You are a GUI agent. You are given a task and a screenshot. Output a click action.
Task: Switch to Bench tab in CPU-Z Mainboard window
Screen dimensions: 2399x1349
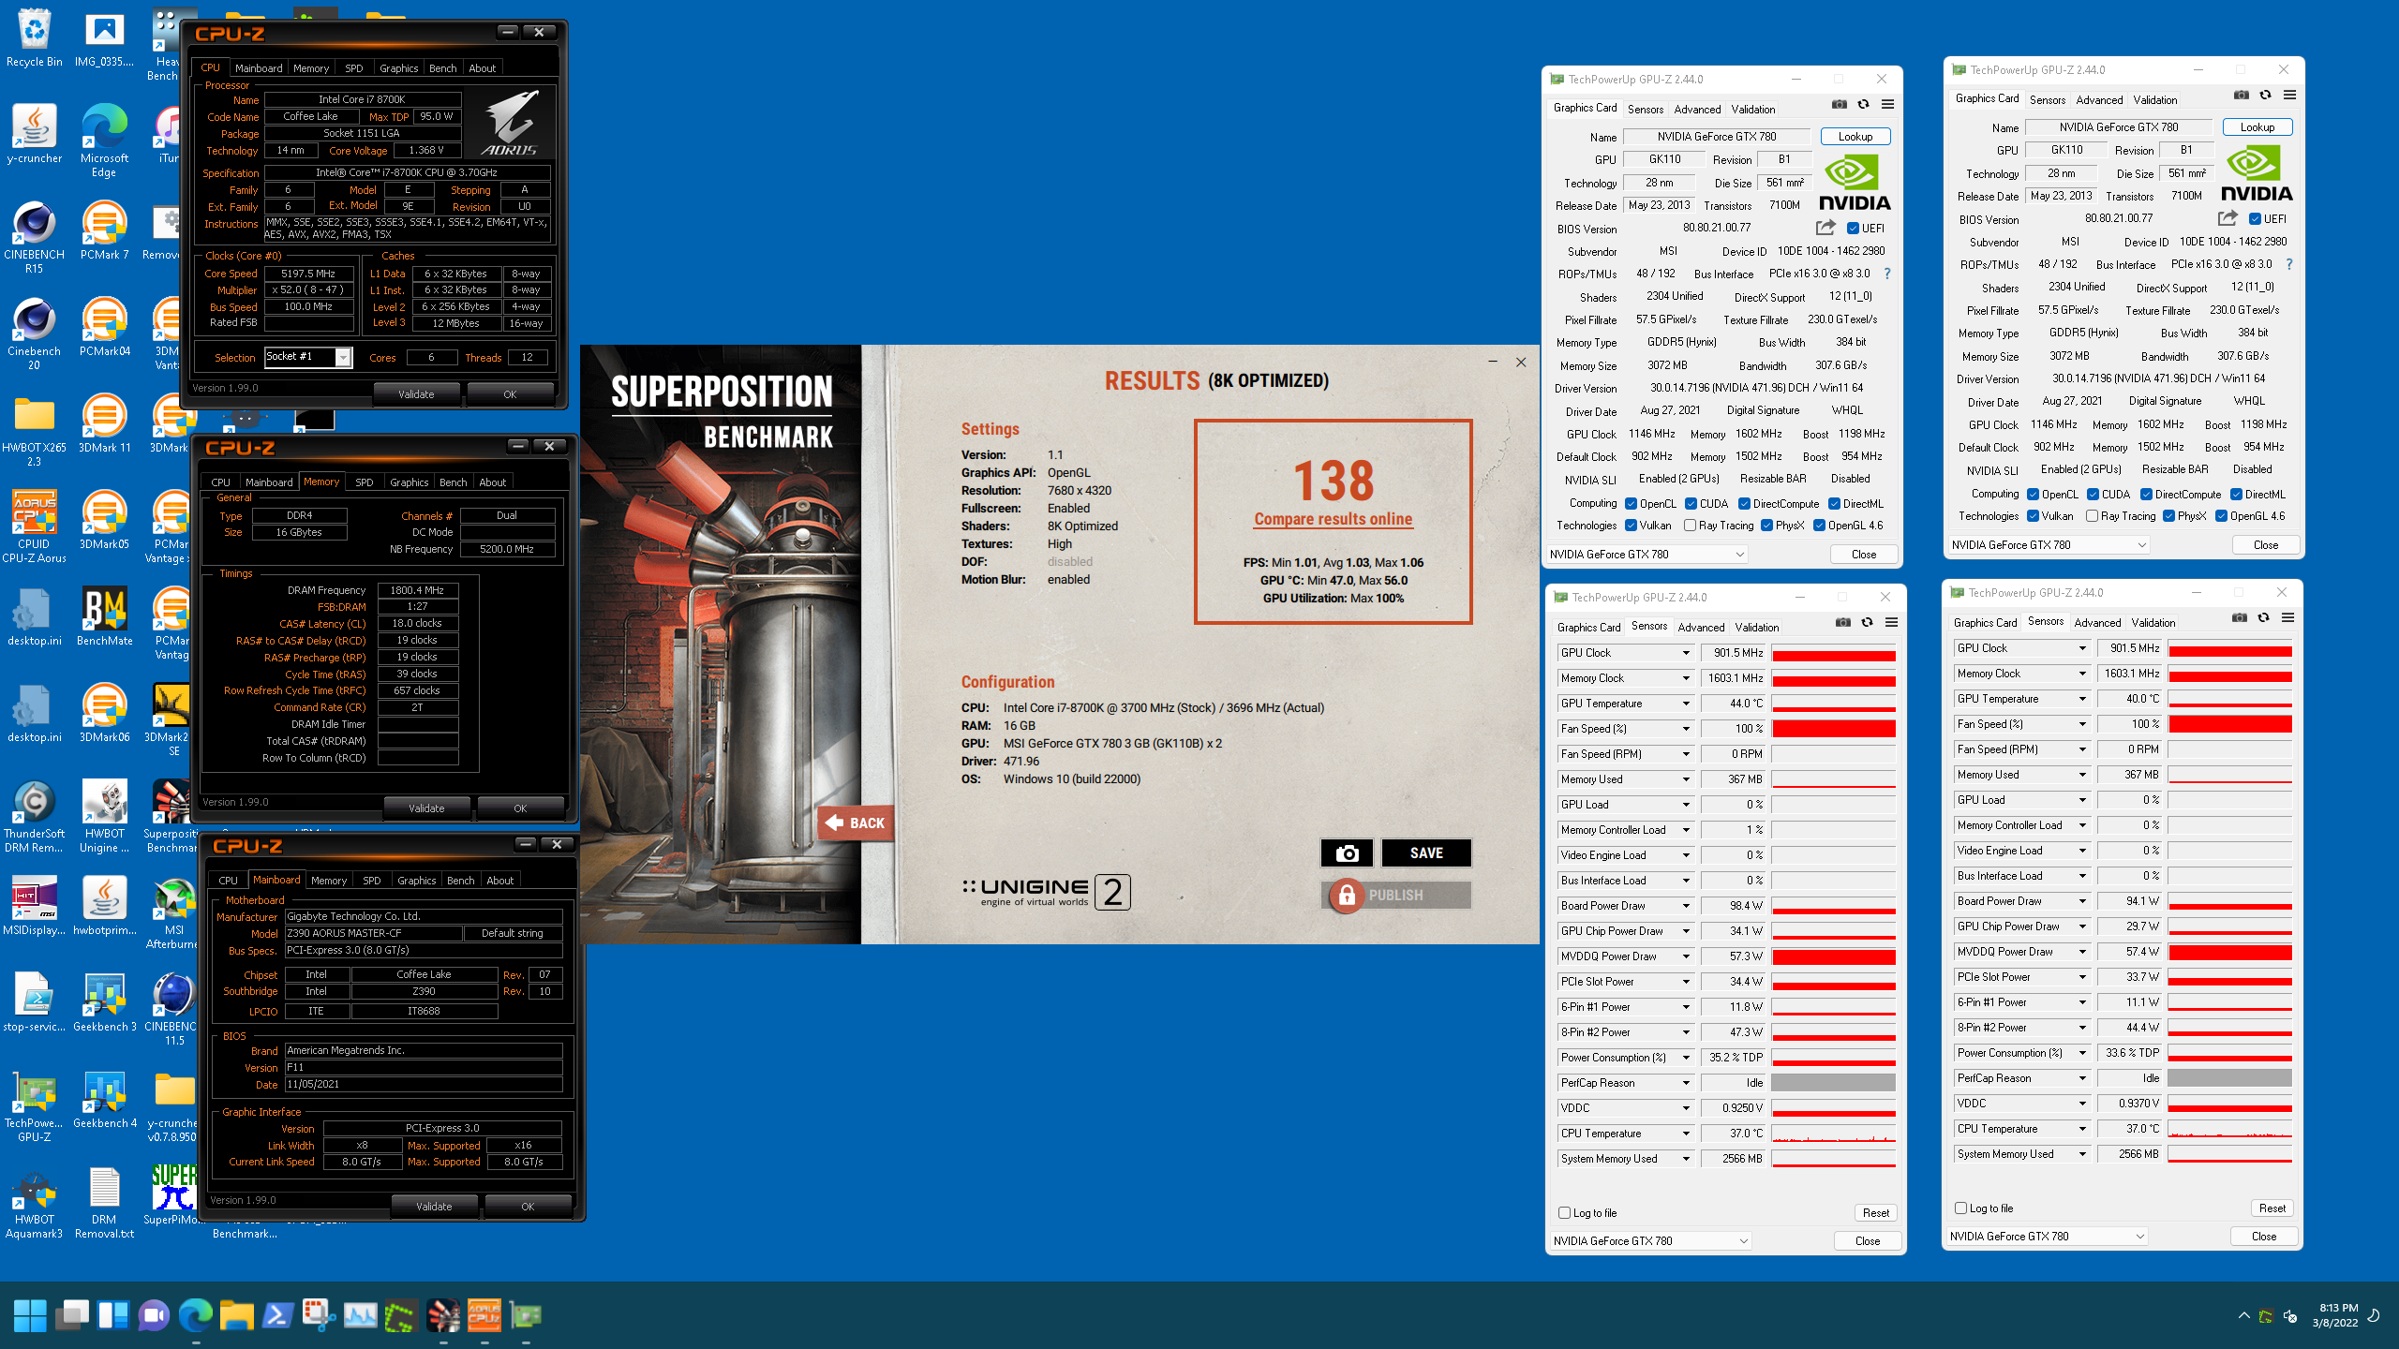(460, 881)
